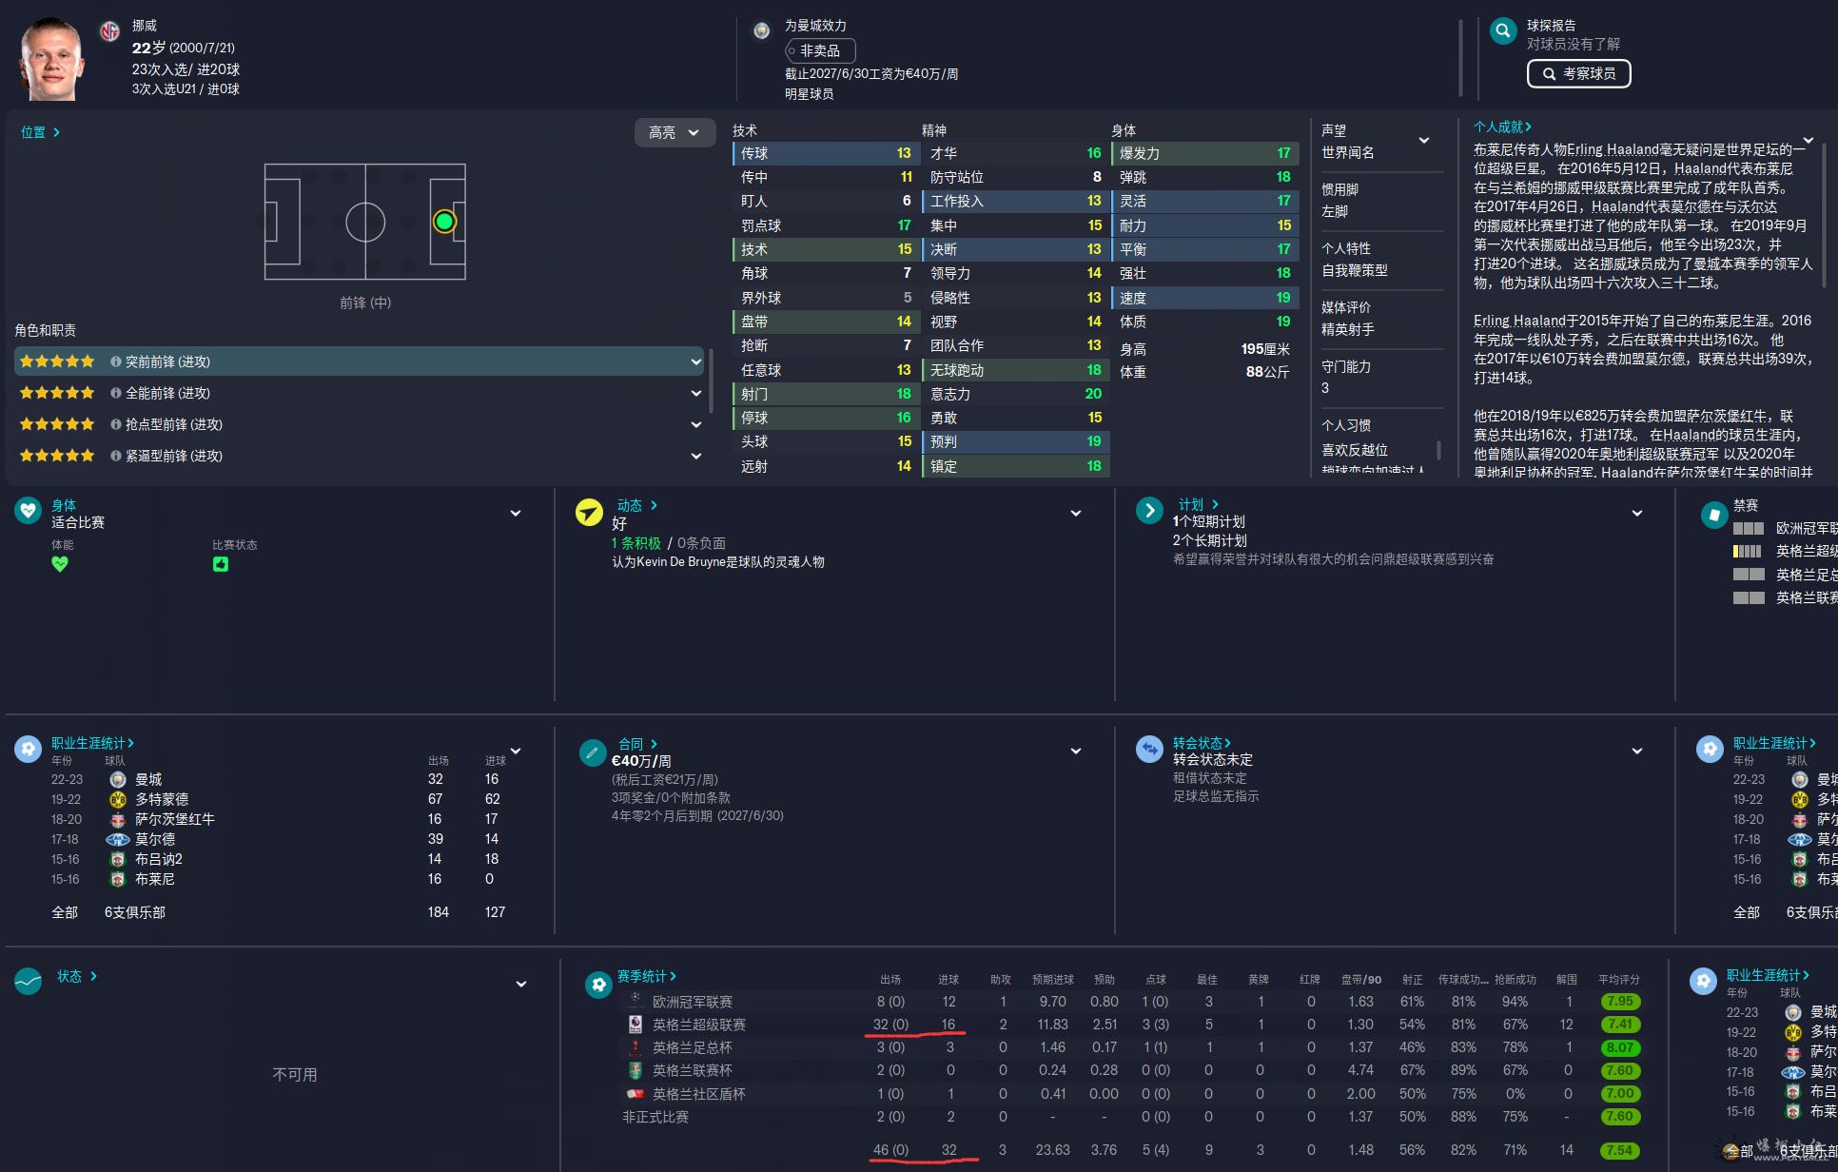Click the 进球 goals column header
The width and height of the screenshot is (1838, 1172).
(948, 980)
